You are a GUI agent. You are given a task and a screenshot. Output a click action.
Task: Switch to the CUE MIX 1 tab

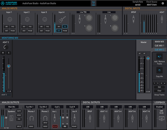159,46
